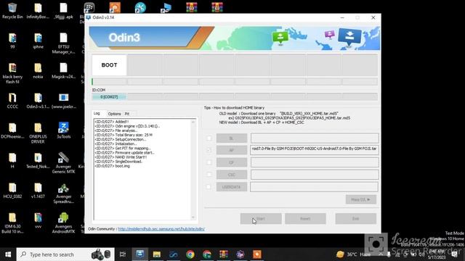The image size is (465, 261).
Task: Switch to the Pit tab
Action: pyautogui.click(x=127, y=114)
